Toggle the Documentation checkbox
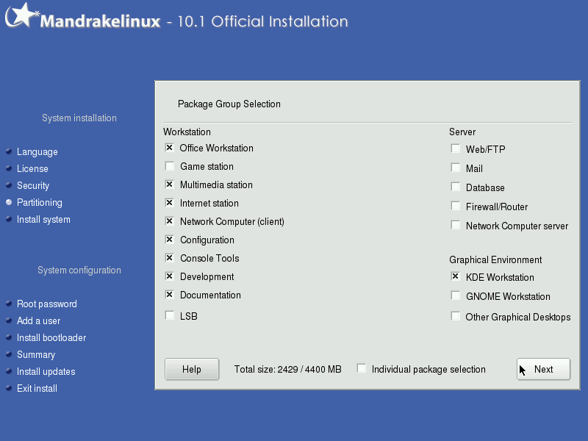 [170, 295]
